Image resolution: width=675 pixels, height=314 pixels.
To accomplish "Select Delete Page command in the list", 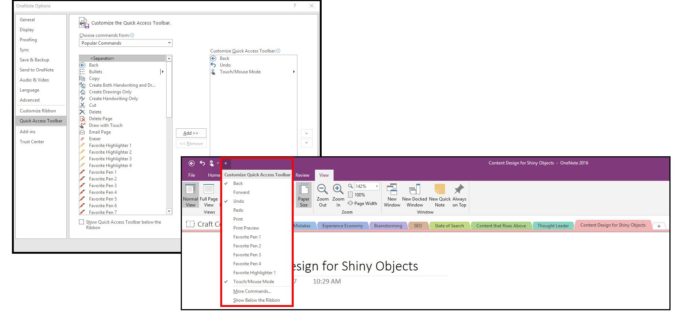I will 122,119.
